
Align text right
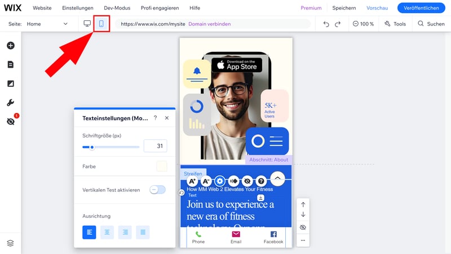tap(125, 232)
